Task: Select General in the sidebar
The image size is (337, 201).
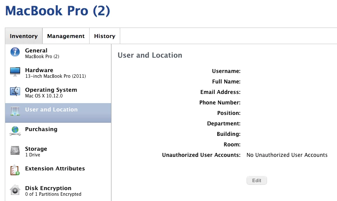Action: tap(58, 53)
